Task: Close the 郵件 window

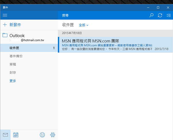Action: [168, 7]
